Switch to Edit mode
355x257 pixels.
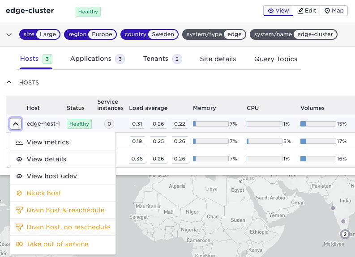[307, 11]
